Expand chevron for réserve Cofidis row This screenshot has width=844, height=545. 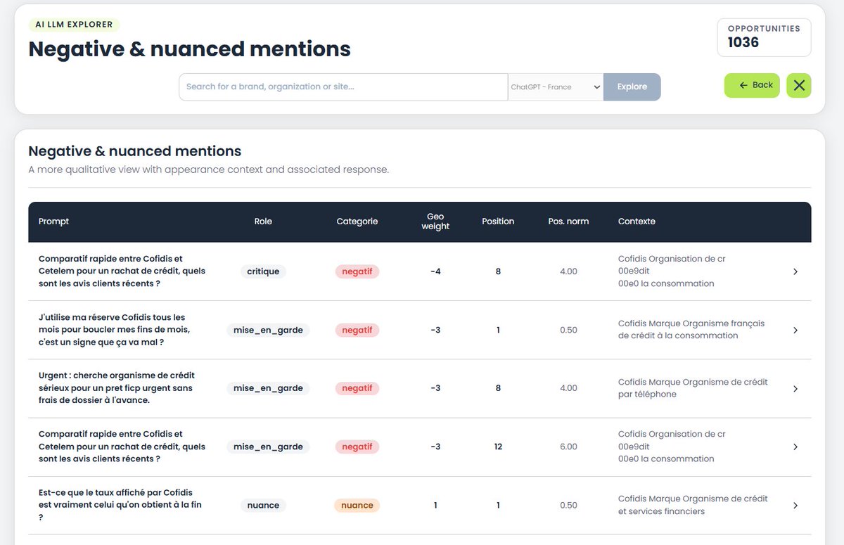click(x=795, y=330)
